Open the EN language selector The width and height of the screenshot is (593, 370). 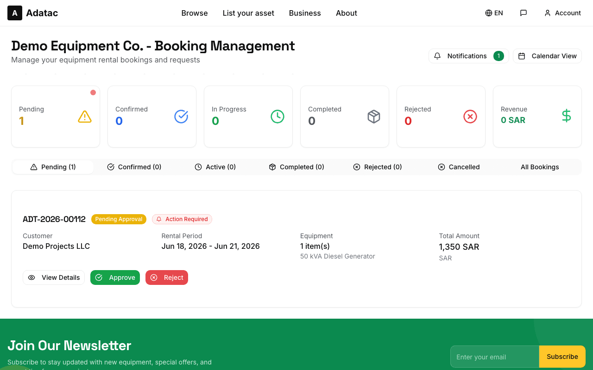[x=494, y=13]
